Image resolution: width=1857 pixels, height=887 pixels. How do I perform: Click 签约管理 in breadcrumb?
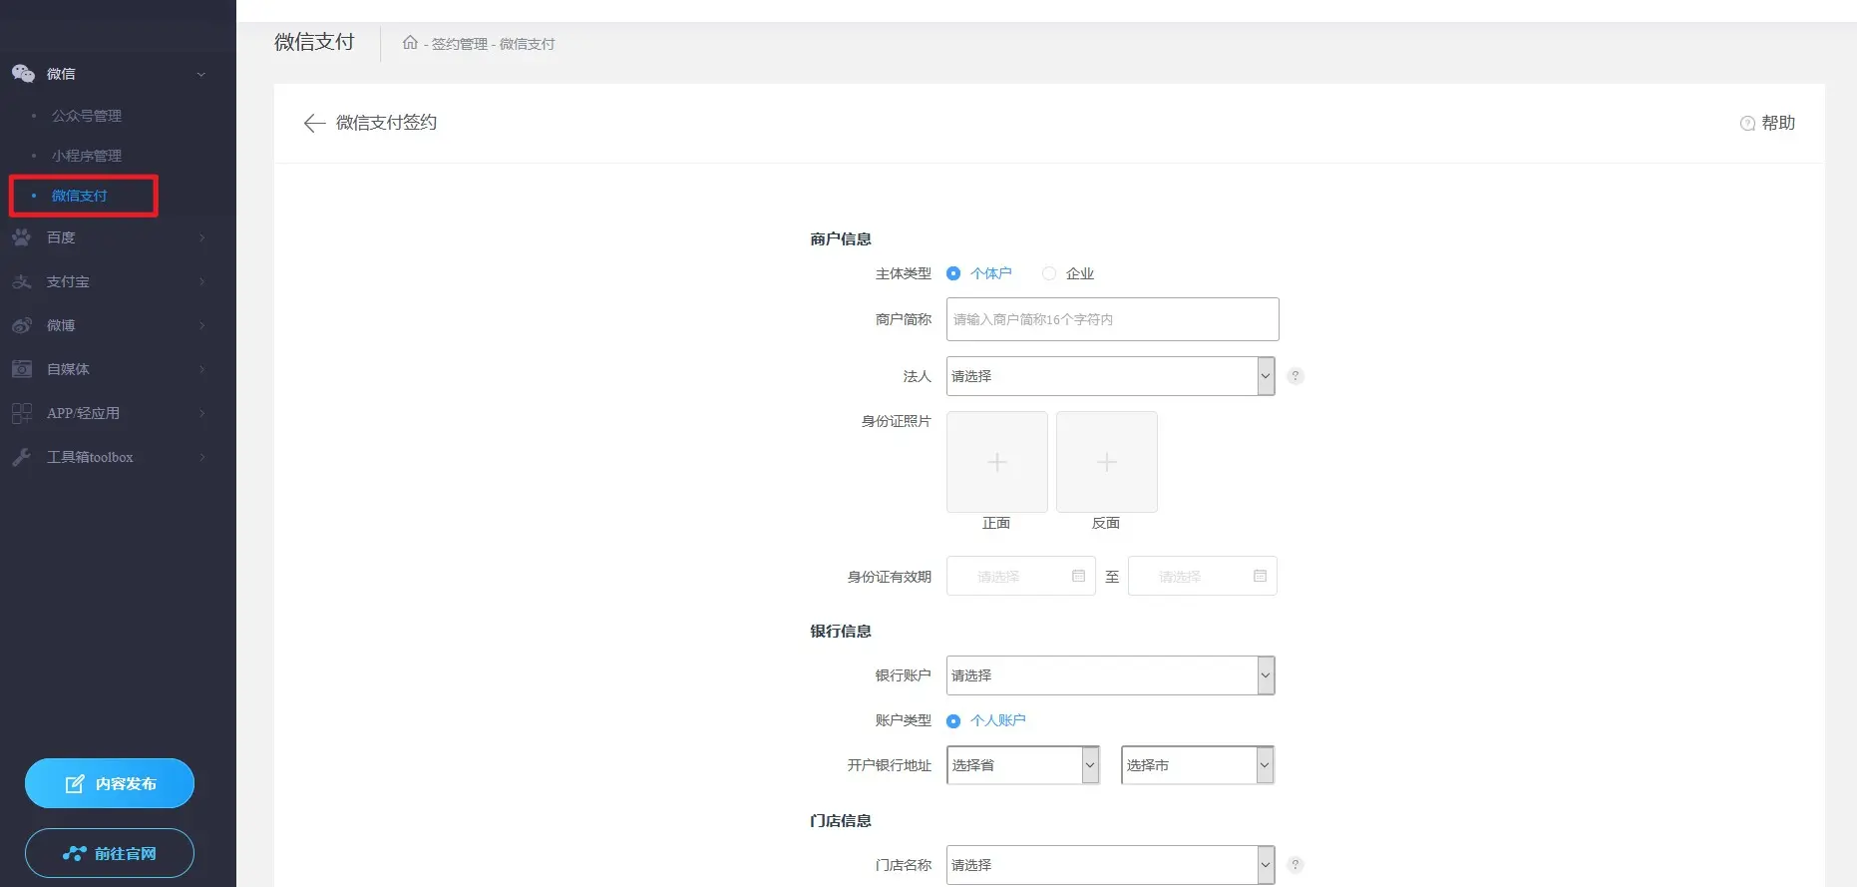(x=460, y=44)
